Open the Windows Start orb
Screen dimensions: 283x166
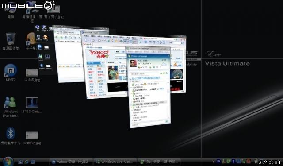8,162
